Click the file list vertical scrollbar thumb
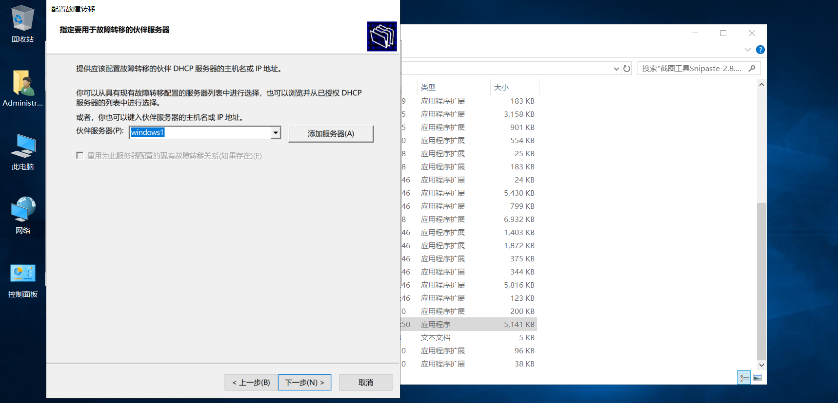This screenshot has width=838, height=403. click(x=761, y=281)
